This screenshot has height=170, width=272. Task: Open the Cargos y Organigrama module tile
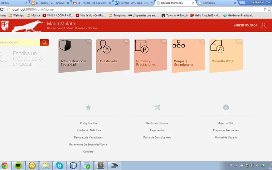pos(188,55)
